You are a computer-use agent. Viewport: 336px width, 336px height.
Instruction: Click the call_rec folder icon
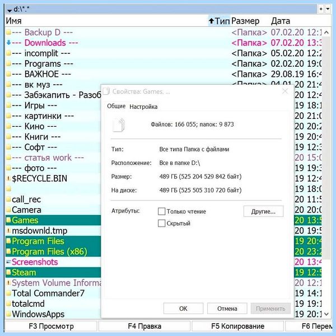point(8,200)
